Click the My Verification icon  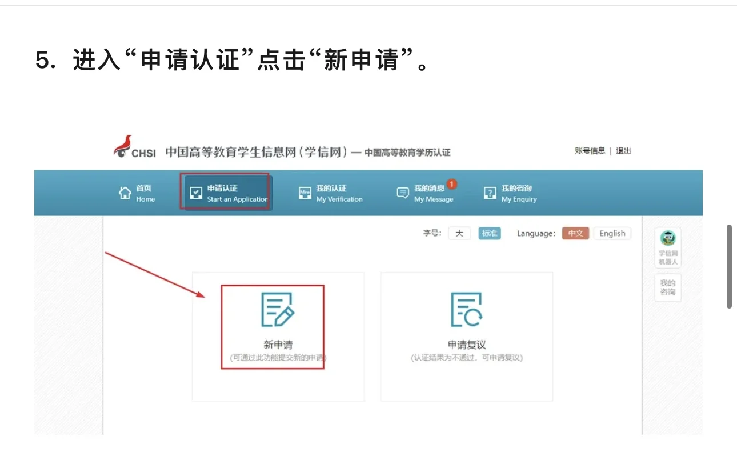pos(305,193)
